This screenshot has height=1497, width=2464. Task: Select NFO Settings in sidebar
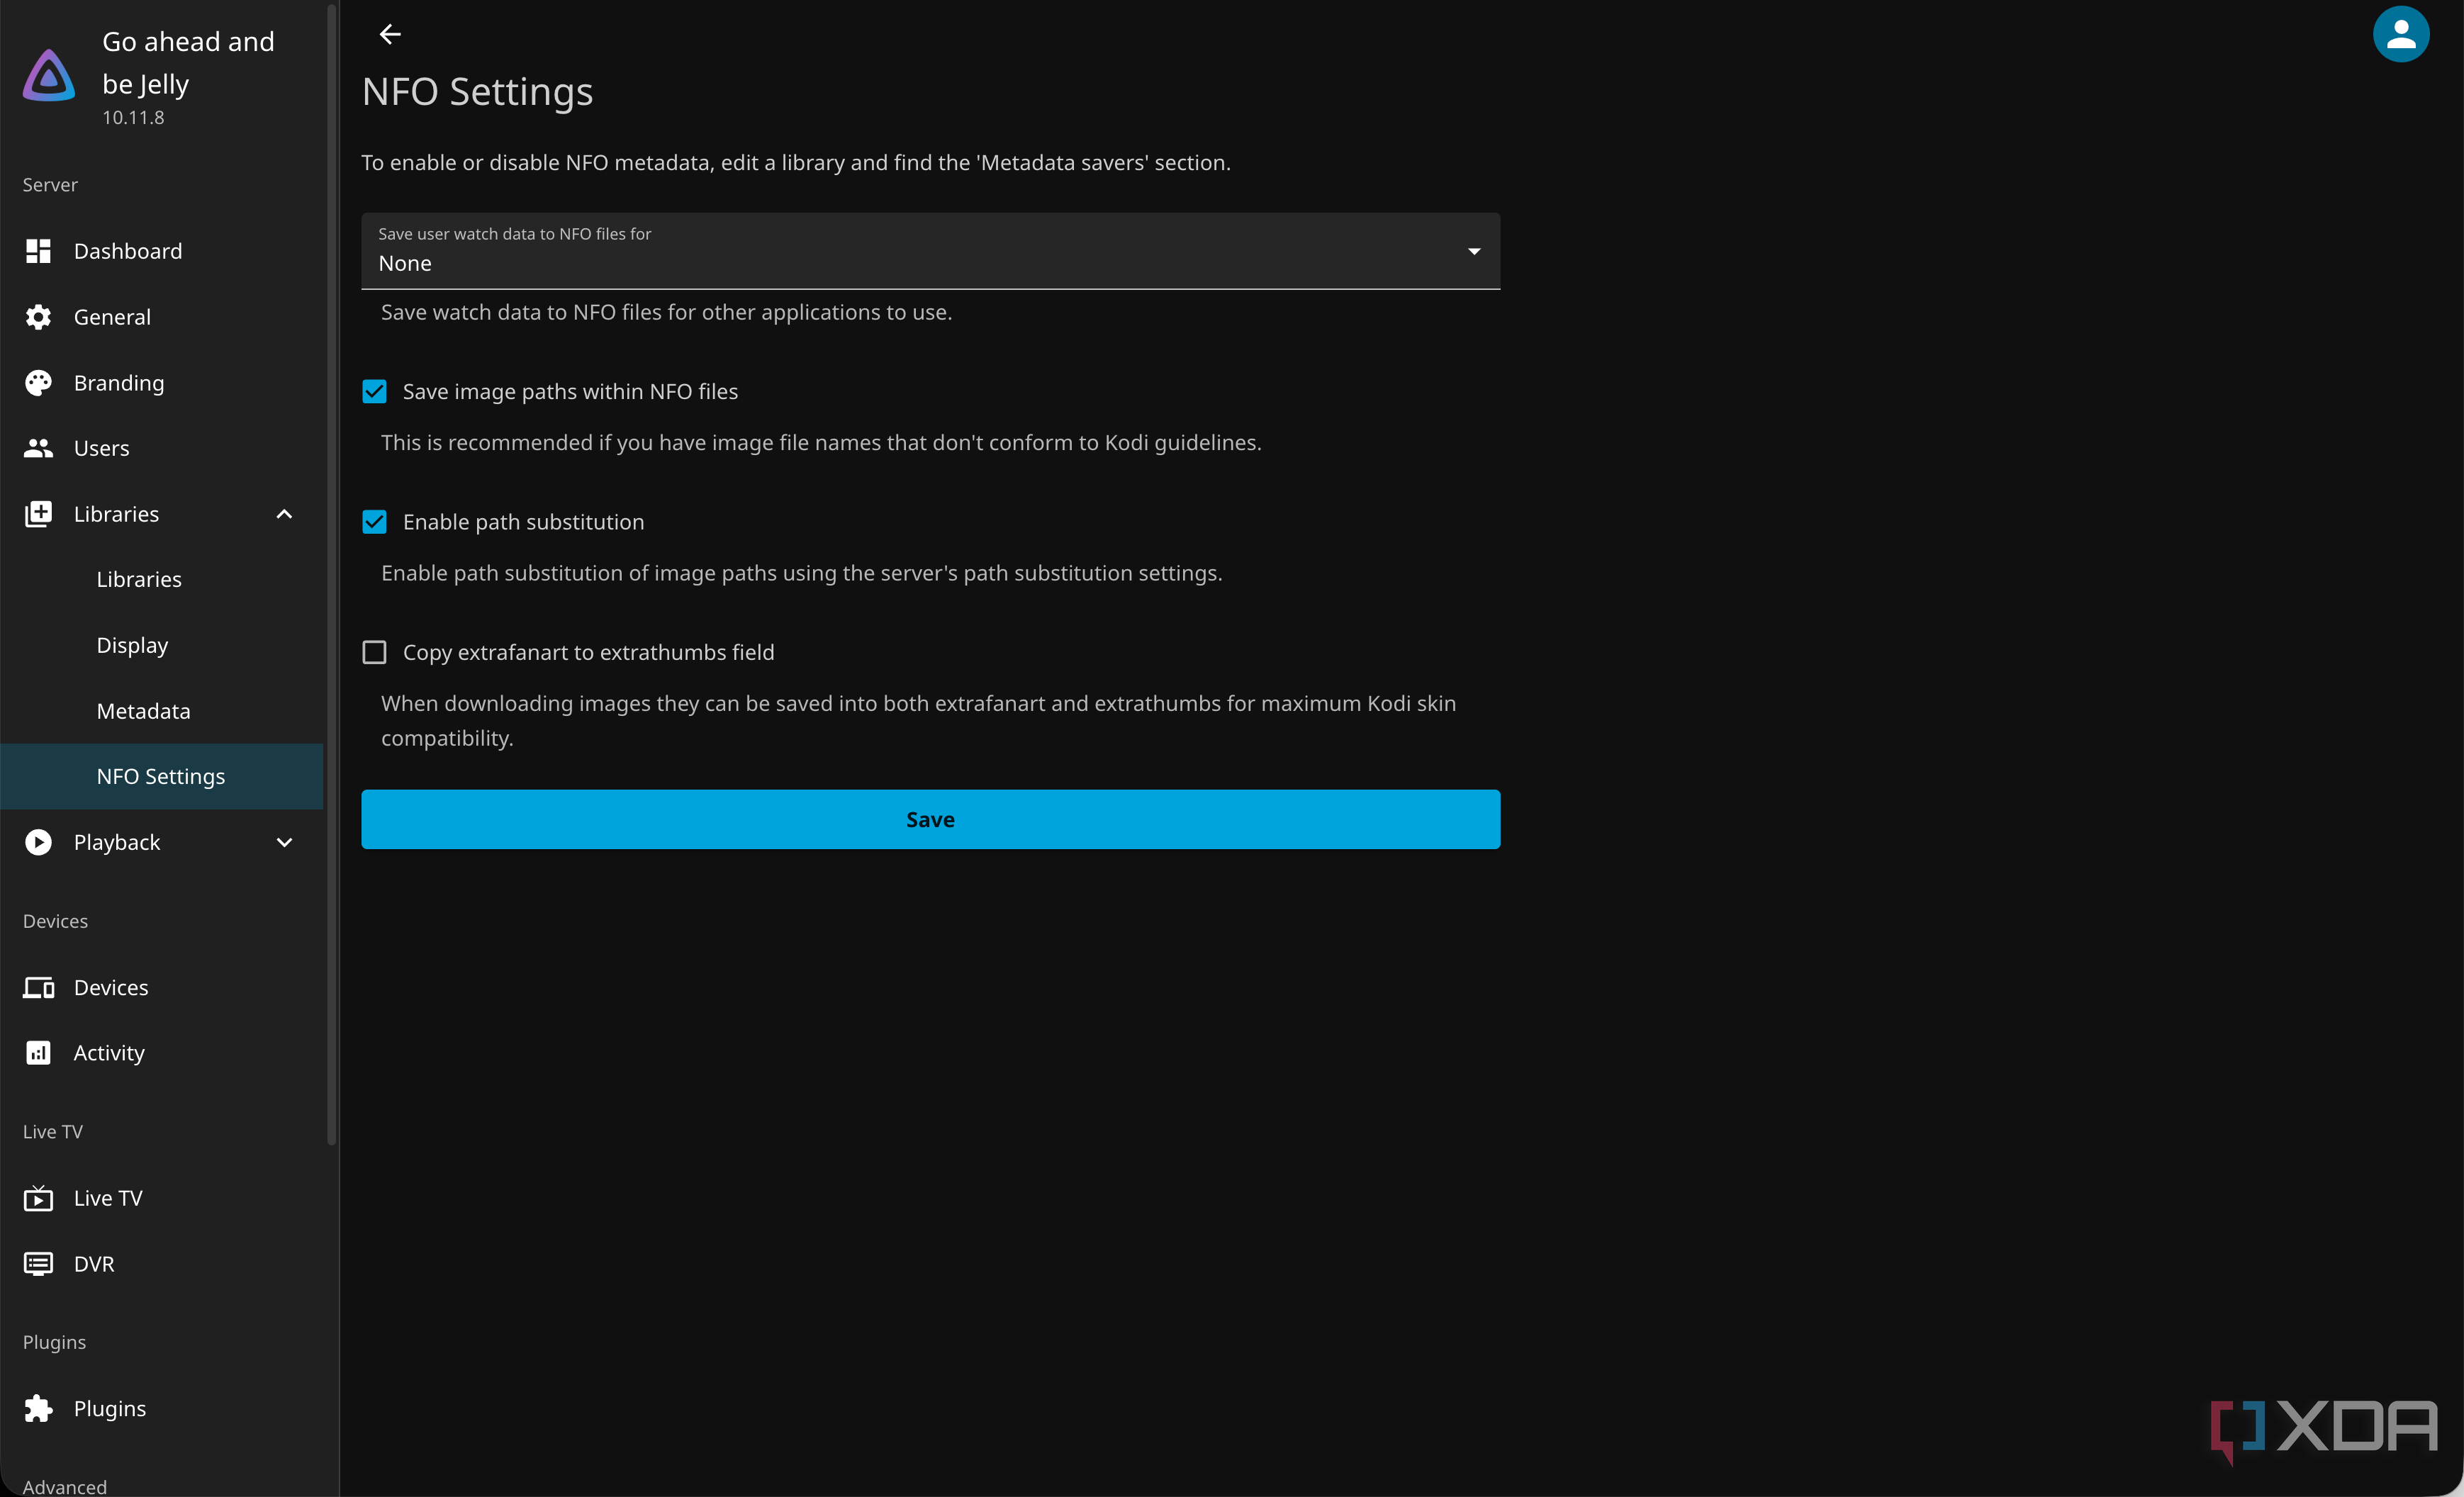click(x=161, y=777)
